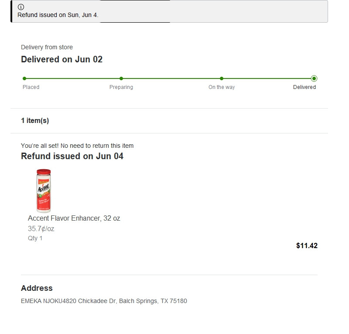349x334 pixels.
Task: Click the 35.7¢/oz unit price
Action: [41, 229]
